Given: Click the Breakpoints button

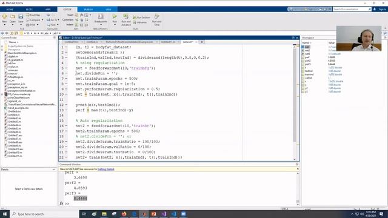Looking at the screenshot, I should pos(101,19).
